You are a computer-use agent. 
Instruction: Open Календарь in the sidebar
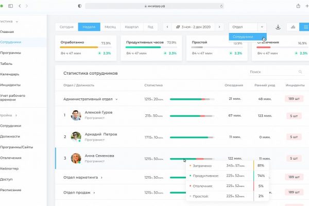click(x=10, y=74)
